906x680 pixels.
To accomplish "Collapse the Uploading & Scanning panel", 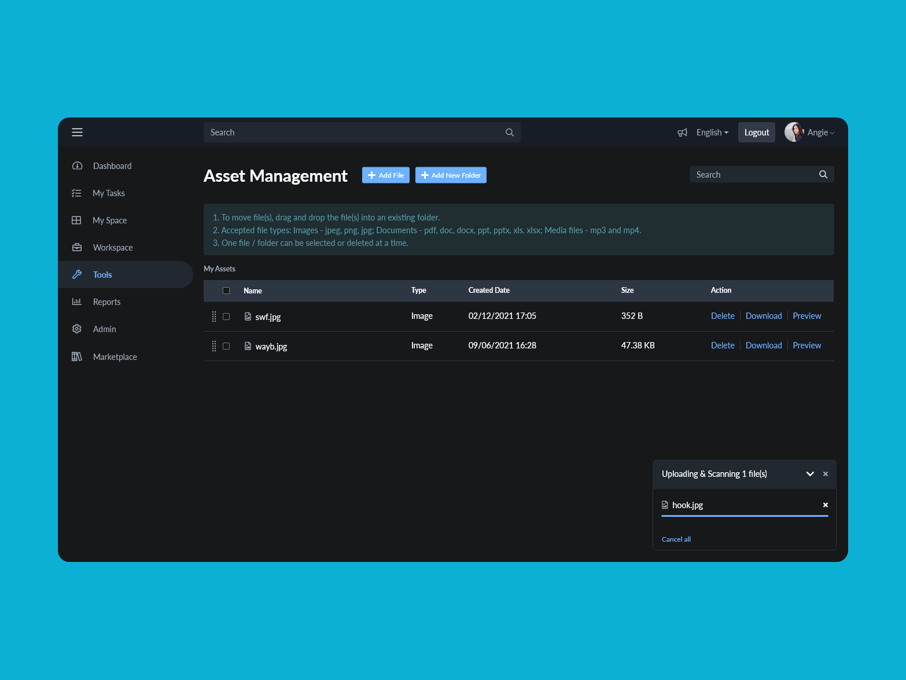I will click(810, 474).
